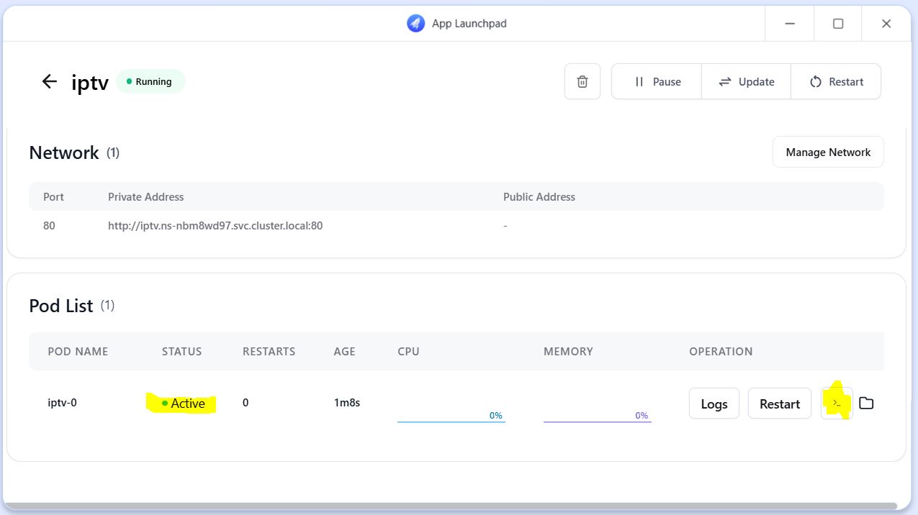The width and height of the screenshot is (918, 515).
Task: Open Manage Network settings
Action: [x=828, y=152]
